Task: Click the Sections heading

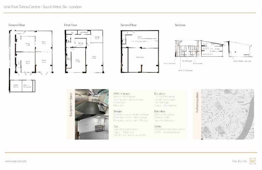Action: [180, 25]
